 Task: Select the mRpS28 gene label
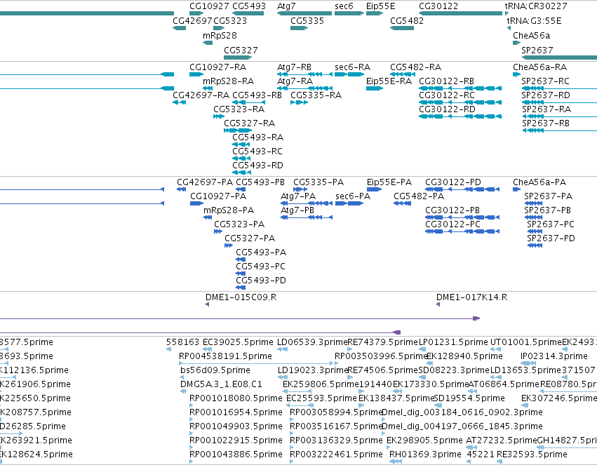pos(220,36)
